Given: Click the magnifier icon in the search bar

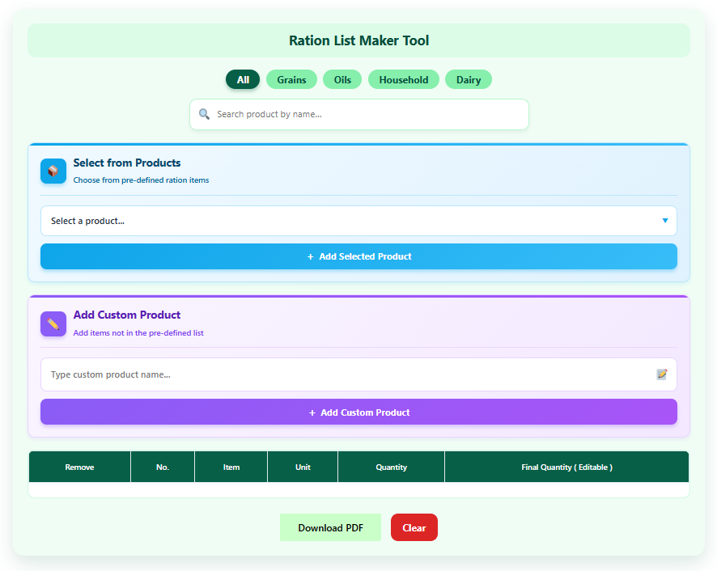Looking at the screenshot, I should pos(205,114).
